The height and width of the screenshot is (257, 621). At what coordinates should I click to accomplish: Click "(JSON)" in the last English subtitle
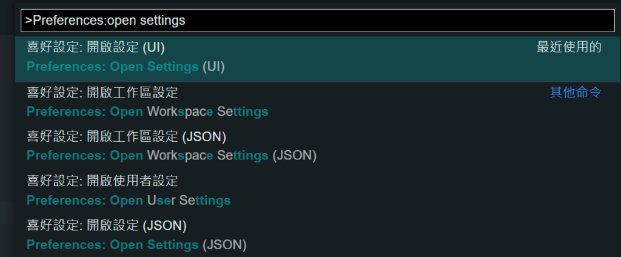coord(224,245)
